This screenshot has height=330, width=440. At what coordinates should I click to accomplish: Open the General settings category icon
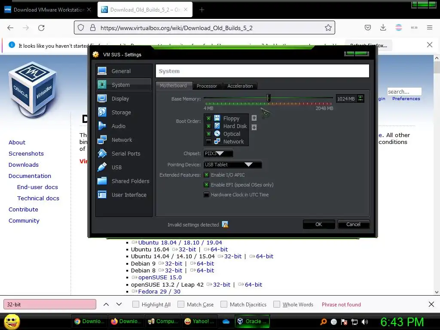point(102,71)
